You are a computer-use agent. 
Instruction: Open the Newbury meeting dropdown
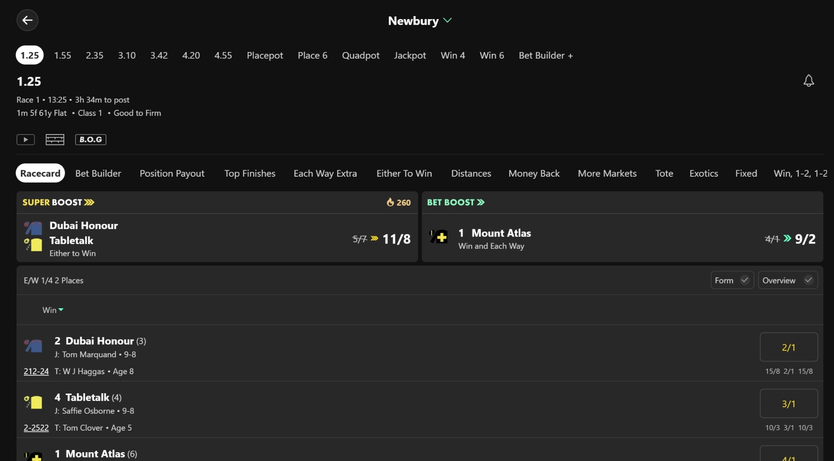tap(420, 21)
